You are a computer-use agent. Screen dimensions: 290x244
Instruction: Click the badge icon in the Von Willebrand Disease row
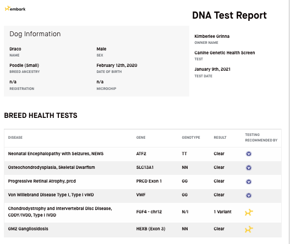[x=249, y=195]
